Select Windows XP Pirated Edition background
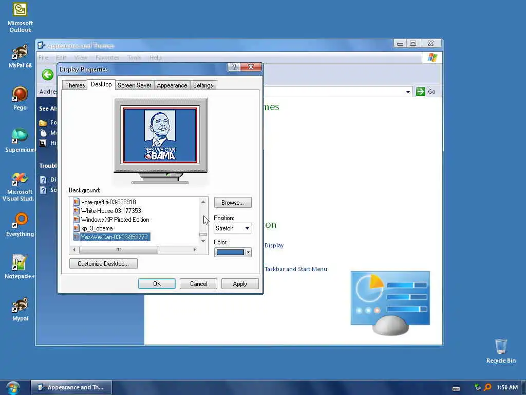526x395 pixels. coord(115,219)
